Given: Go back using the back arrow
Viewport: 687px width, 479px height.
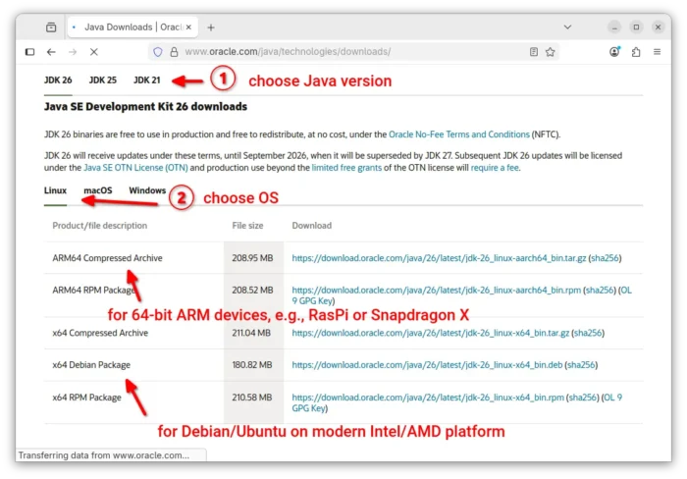Looking at the screenshot, I should coord(51,52).
